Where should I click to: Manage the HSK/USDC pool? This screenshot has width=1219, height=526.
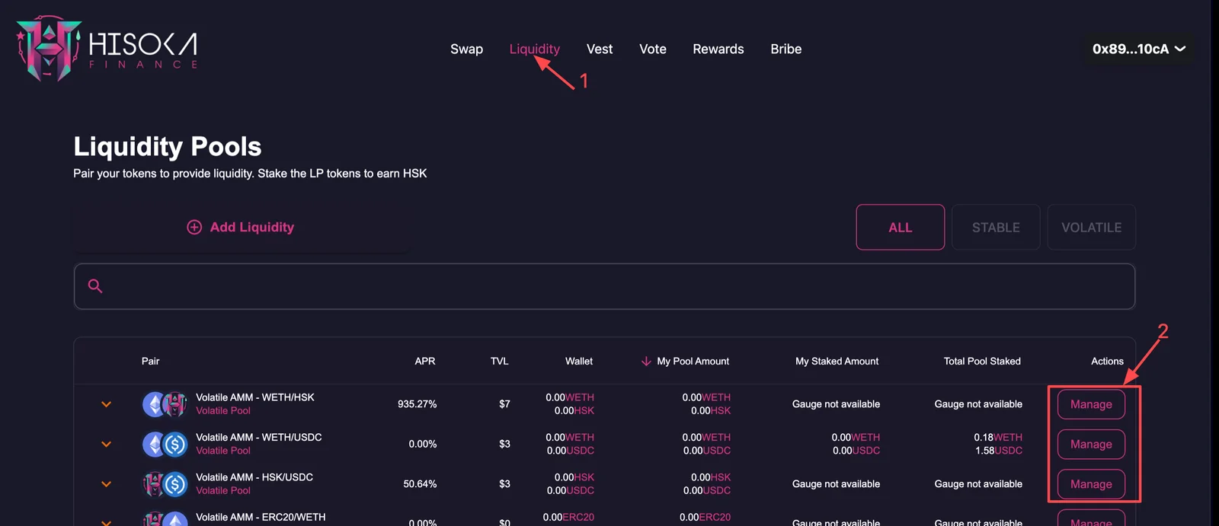click(x=1091, y=484)
